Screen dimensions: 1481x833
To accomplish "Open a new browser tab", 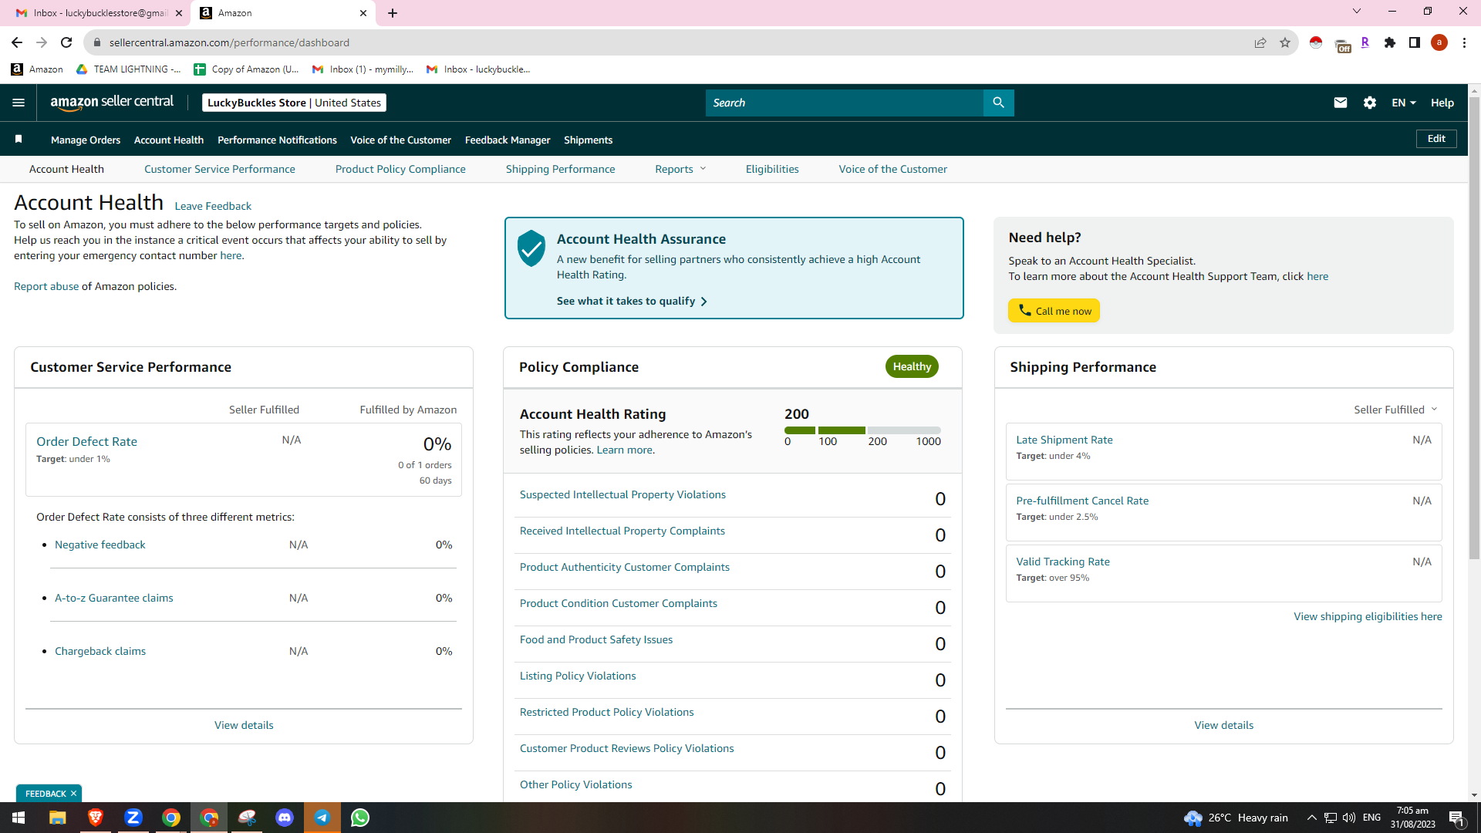I will pos(393,13).
